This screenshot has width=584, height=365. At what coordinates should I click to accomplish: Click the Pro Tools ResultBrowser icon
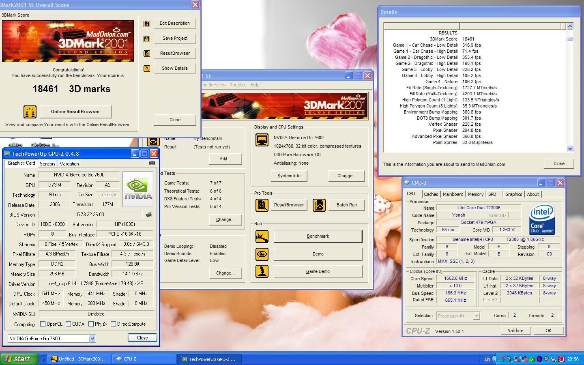[x=262, y=205]
